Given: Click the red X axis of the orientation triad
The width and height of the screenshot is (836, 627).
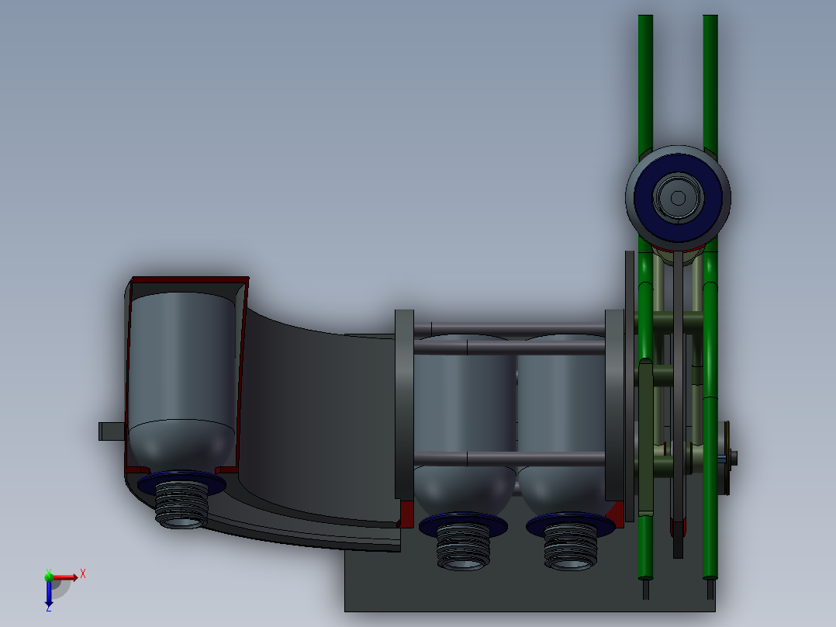Looking at the screenshot, I should point(65,577).
